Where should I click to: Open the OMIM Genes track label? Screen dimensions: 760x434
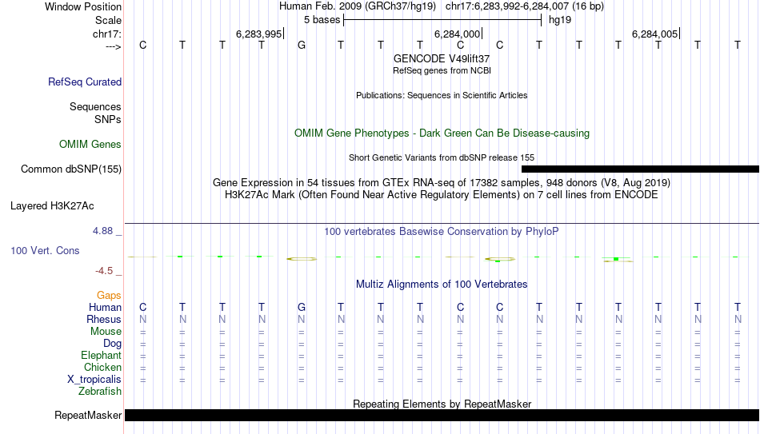(x=90, y=145)
